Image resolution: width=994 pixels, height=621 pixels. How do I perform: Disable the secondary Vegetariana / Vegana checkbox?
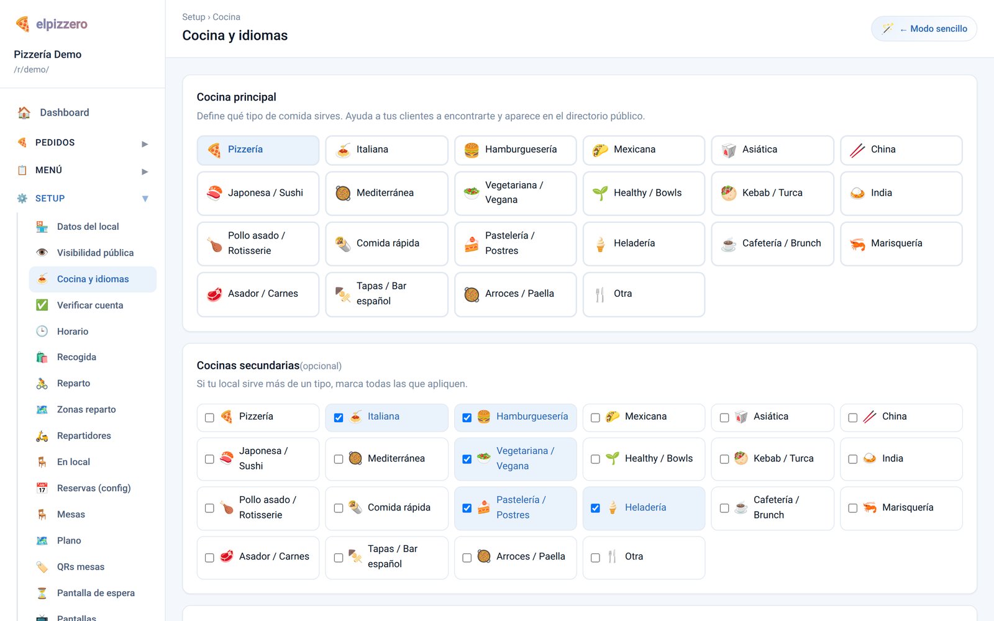click(x=467, y=460)
